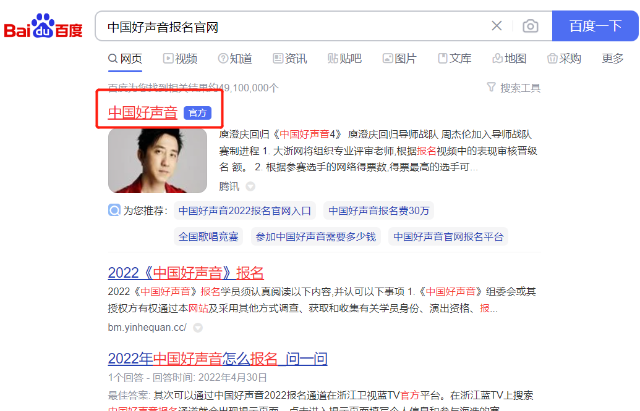This screenshot has height=411, width=640.
Task: Switch to the 图片 tab
Action: [x=399, y=59]
